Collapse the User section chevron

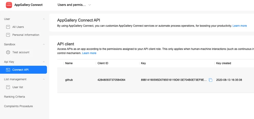point(44,19)
